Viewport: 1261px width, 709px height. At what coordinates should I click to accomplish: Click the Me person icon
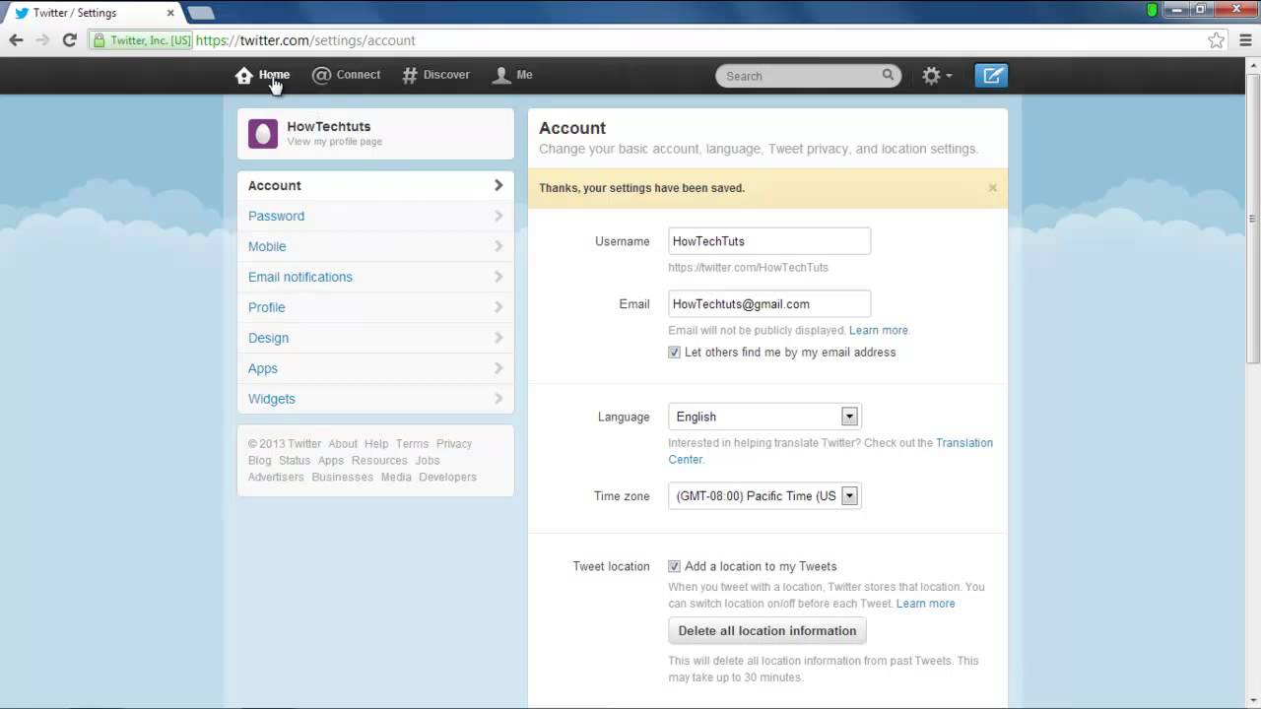tap(501, 75)
